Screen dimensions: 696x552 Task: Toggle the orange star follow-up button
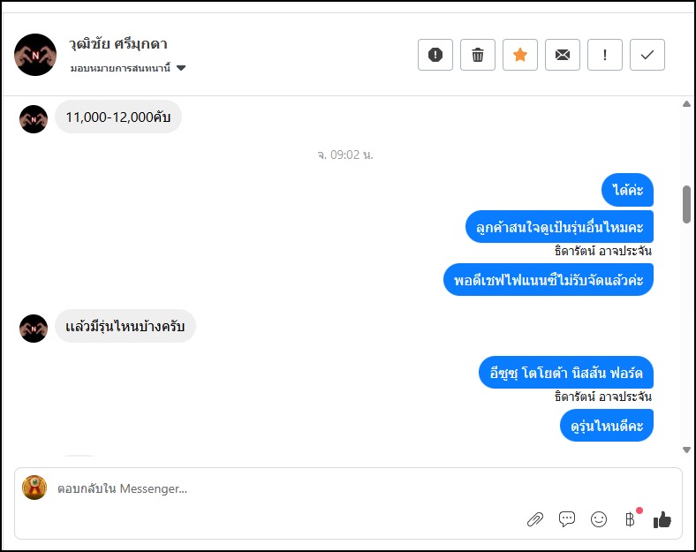(520, 55)
